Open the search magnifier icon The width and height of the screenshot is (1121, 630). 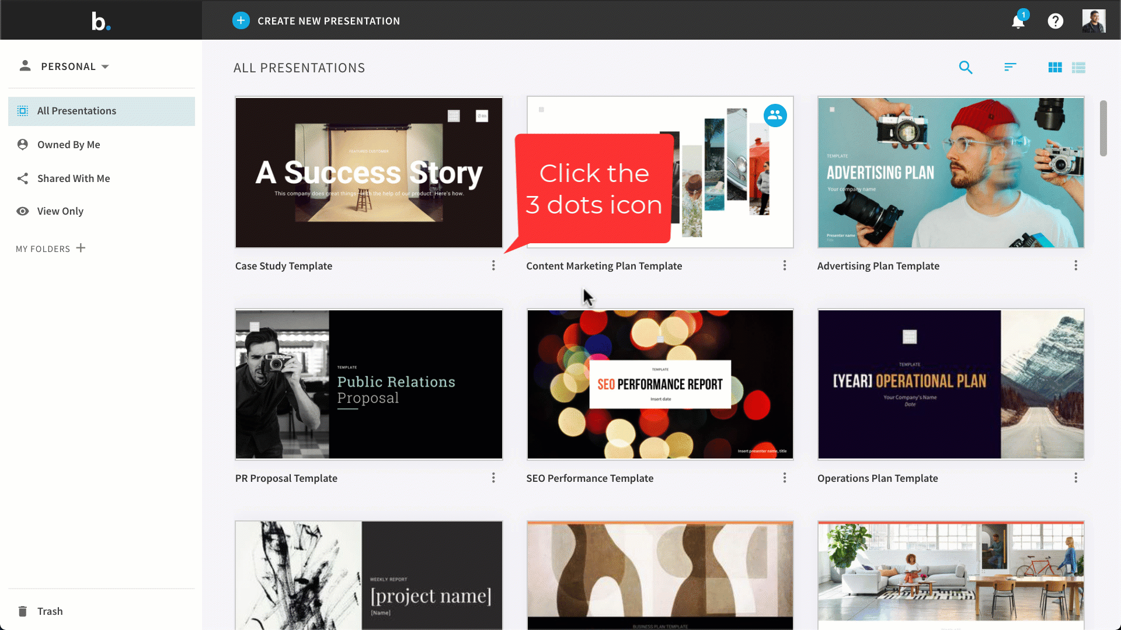click(966, 68)
